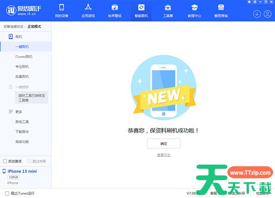Open the 教程中心 tutorial center

point(194,11)
